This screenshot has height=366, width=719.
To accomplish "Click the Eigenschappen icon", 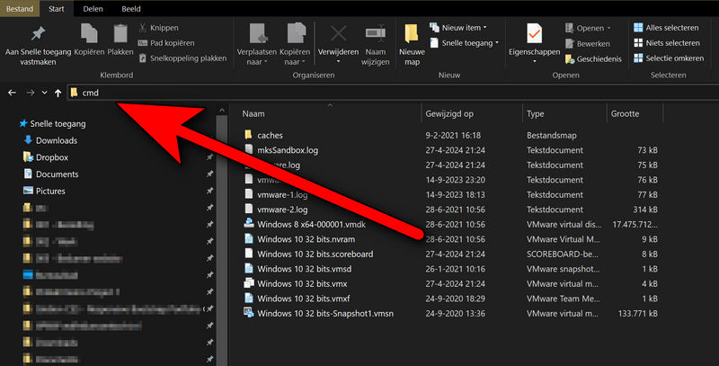I will pyautogui.click(x=534, y=34).
